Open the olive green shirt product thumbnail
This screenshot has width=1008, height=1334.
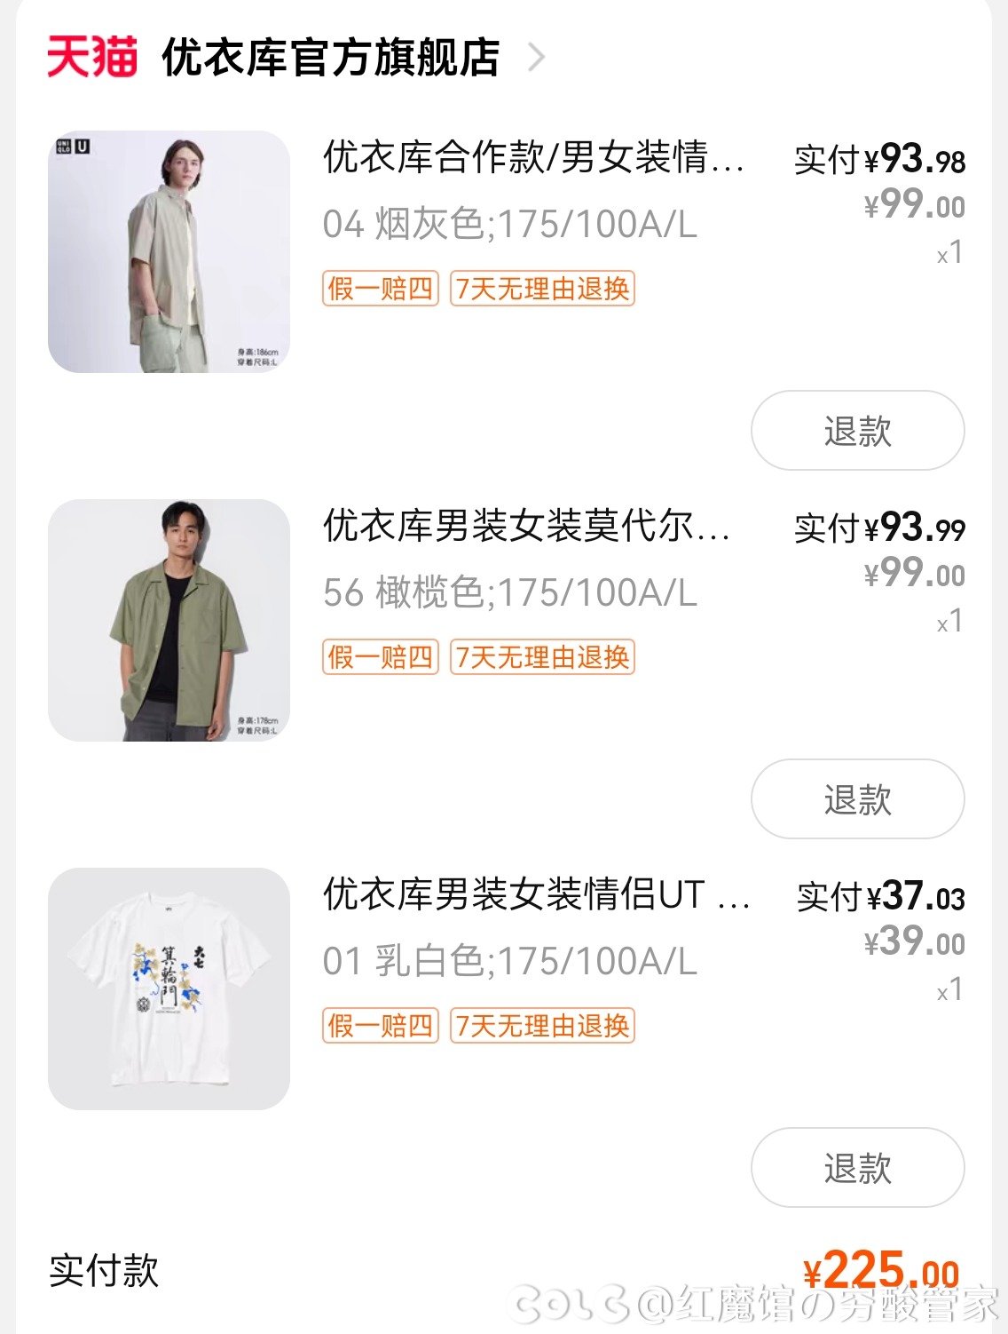[x=169, y=620]
